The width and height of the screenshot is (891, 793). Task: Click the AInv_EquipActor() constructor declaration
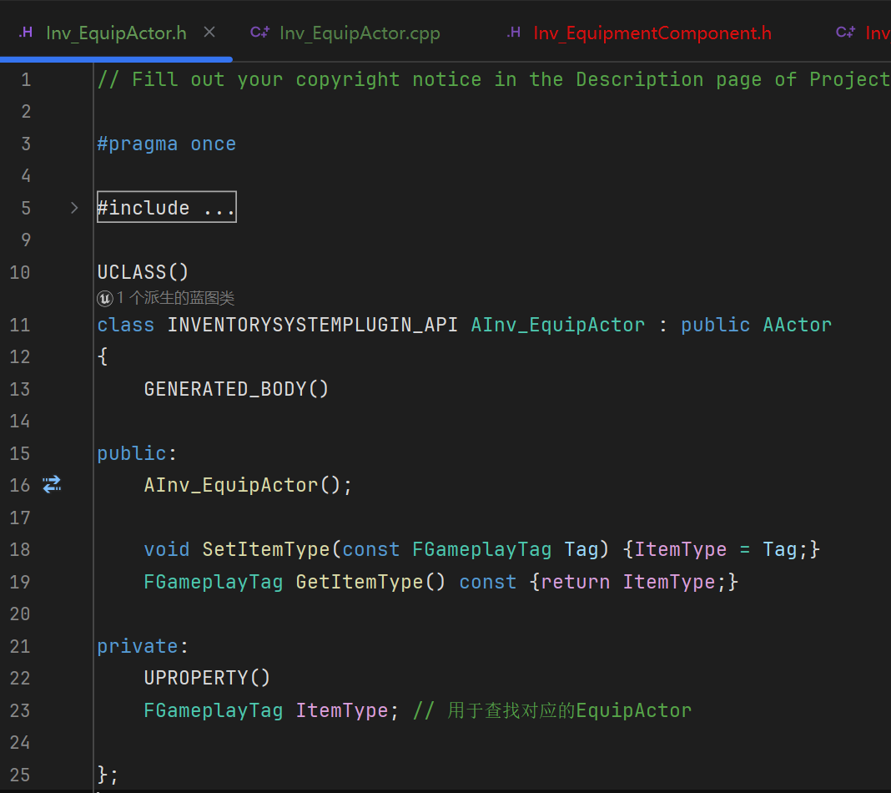pyautogui.click(x=248, y=486)
